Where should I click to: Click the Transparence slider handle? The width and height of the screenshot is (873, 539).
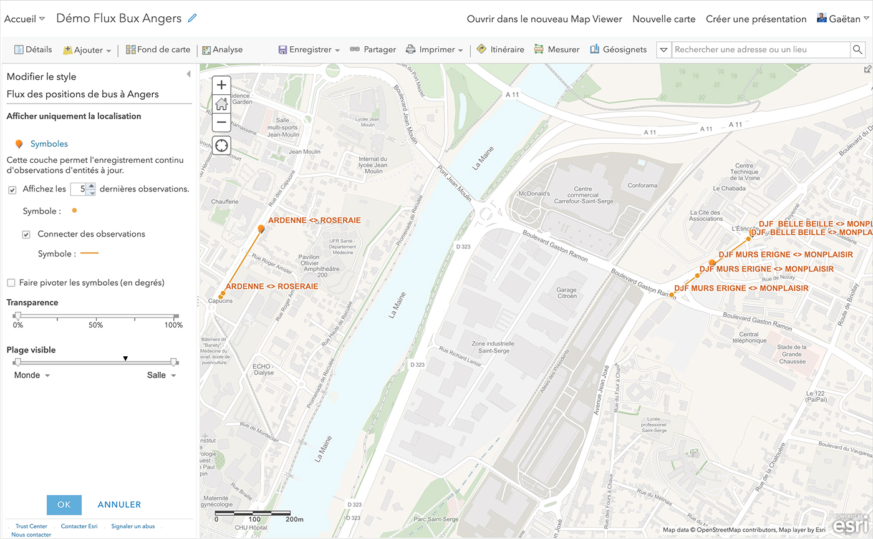pos(18,316)
